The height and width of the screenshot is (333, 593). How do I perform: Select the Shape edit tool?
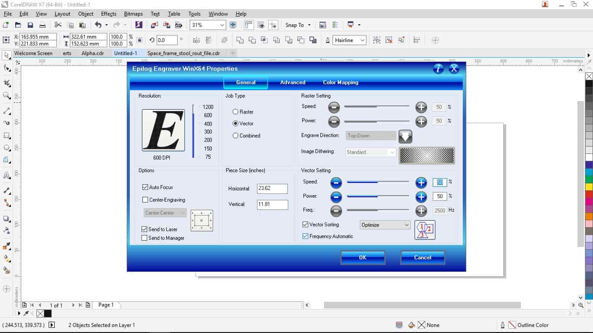click(x=7, y=68)
